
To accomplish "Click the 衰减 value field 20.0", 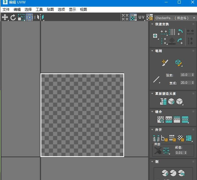I will [x=186, y=83].
